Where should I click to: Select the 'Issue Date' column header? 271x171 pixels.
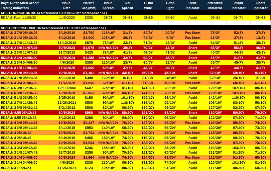[x=66, y=5]
